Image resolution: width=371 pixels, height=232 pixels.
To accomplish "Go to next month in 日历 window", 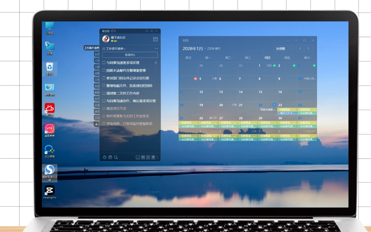I will point(308,48).
